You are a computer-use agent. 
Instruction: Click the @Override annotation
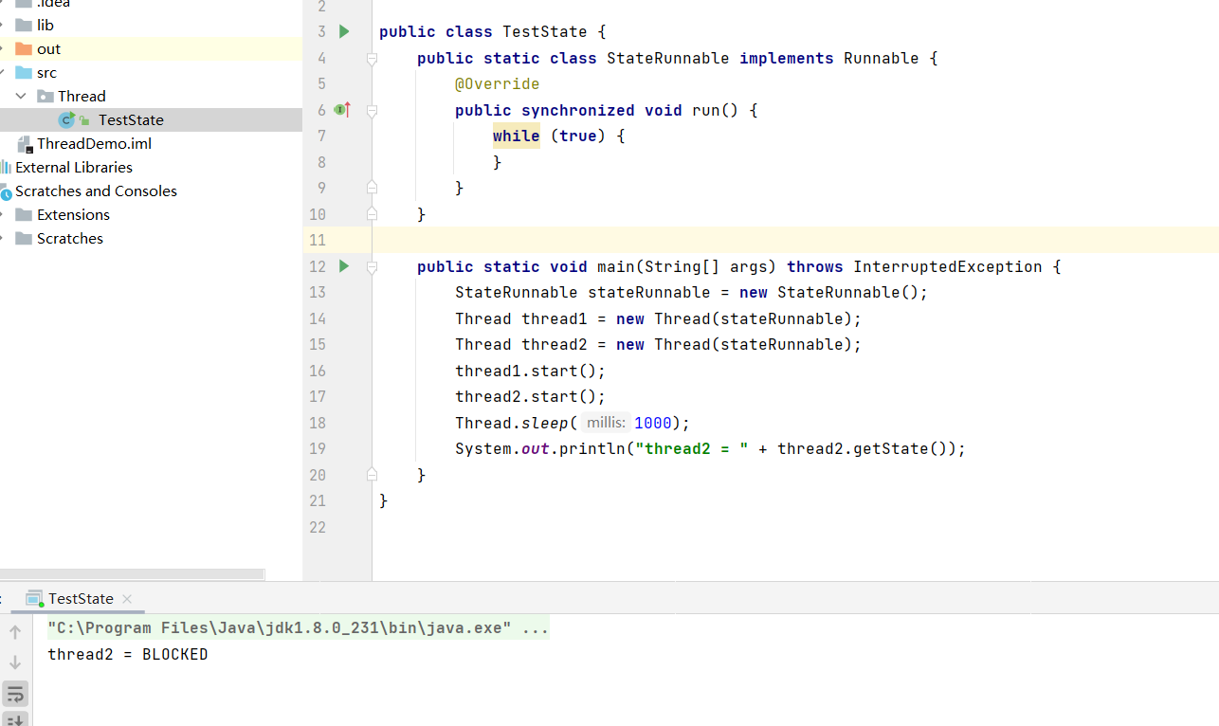[x=497, y=84]
